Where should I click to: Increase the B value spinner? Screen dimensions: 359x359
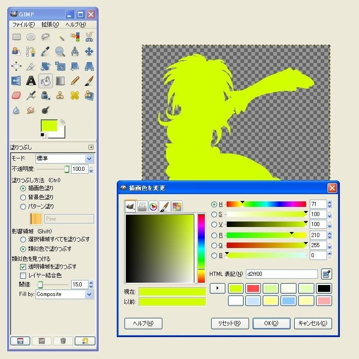[x=330, y=253]
